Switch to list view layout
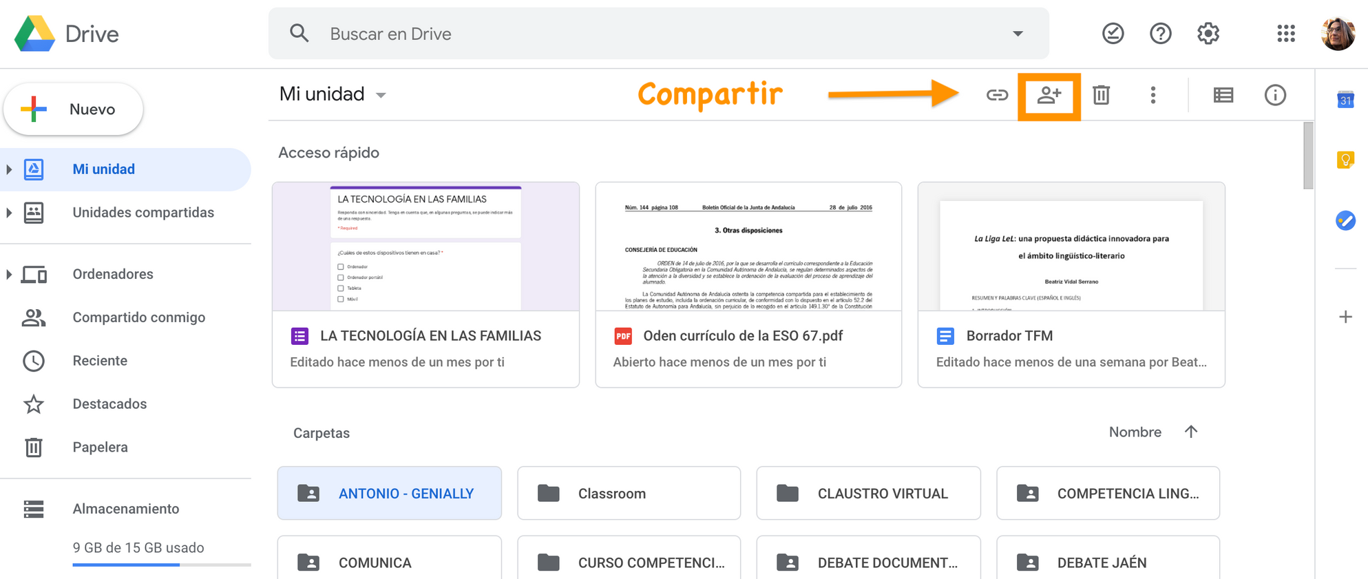The height and width of the screenshot is (579, 1368). point(1223,95)
